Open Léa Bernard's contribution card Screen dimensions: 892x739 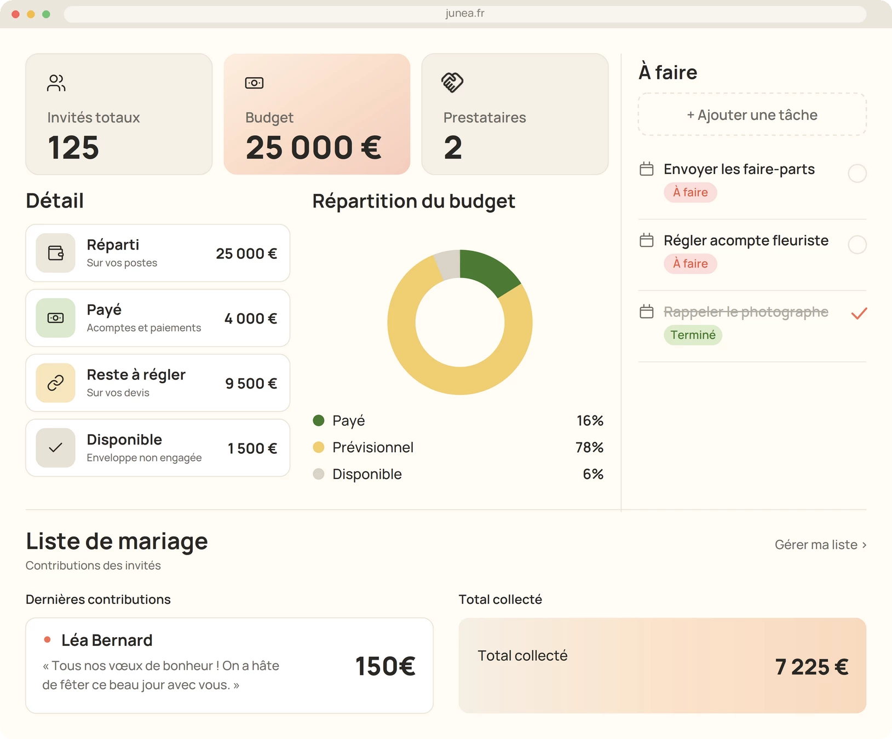(229, 666)
